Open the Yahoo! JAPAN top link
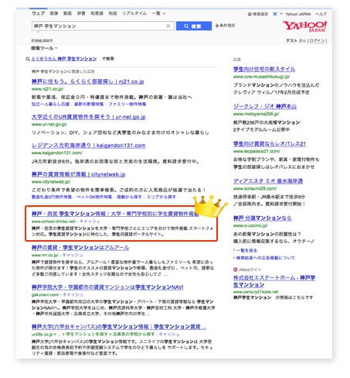Screen dimensions: 350x378 coord(298,14)
